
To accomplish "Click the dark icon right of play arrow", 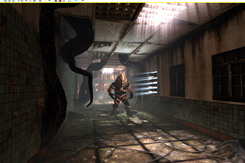I will (83, 1).
